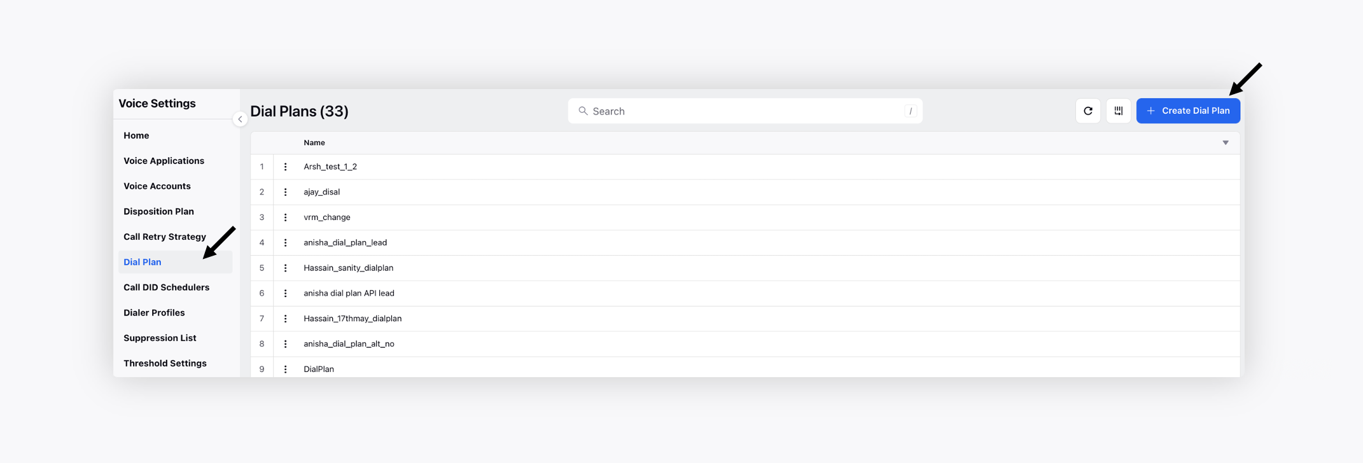Select Dial Plan in sidebar
1363x463 pixels.
tap(175, 262)
